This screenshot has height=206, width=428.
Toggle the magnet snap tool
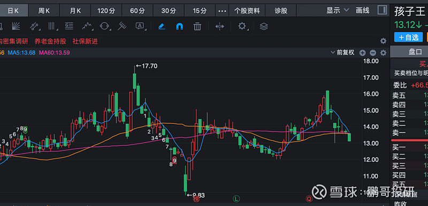(x=180, y=26)
